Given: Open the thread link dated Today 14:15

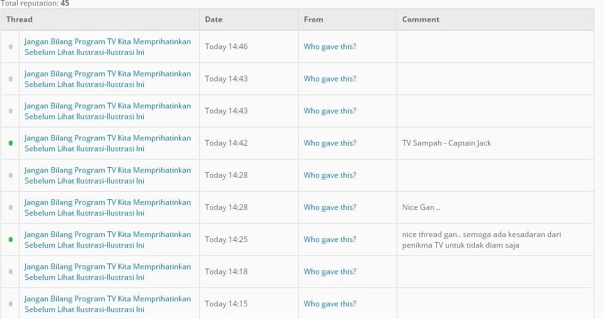Looking at the screenshot, I should (x=107, y=304).
